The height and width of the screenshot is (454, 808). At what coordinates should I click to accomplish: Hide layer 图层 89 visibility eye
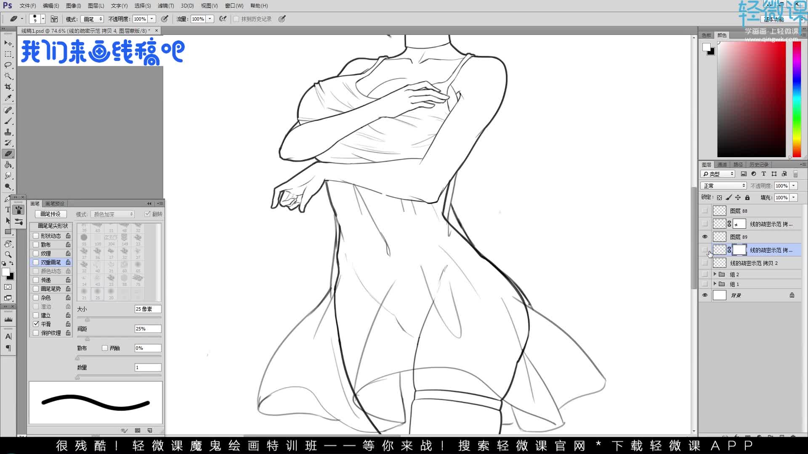coord(705,237)
